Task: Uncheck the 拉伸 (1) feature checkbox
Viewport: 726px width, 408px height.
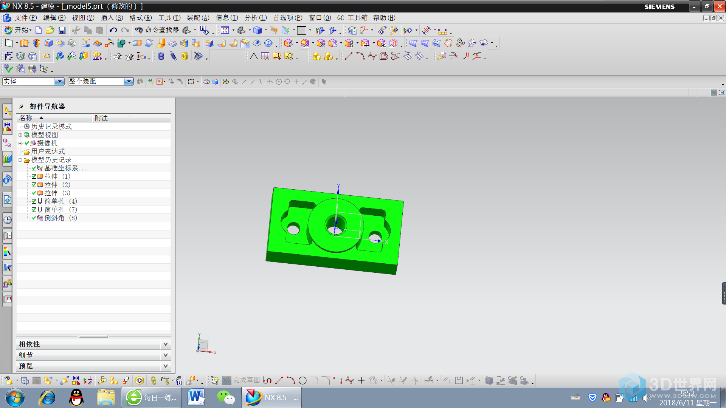Action: [34, 176]
